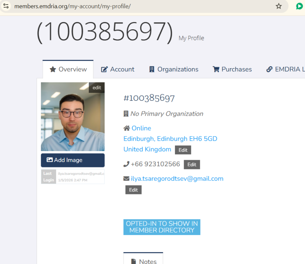
Task: Click the site settings icon in address bar
Action: [6, 6]
